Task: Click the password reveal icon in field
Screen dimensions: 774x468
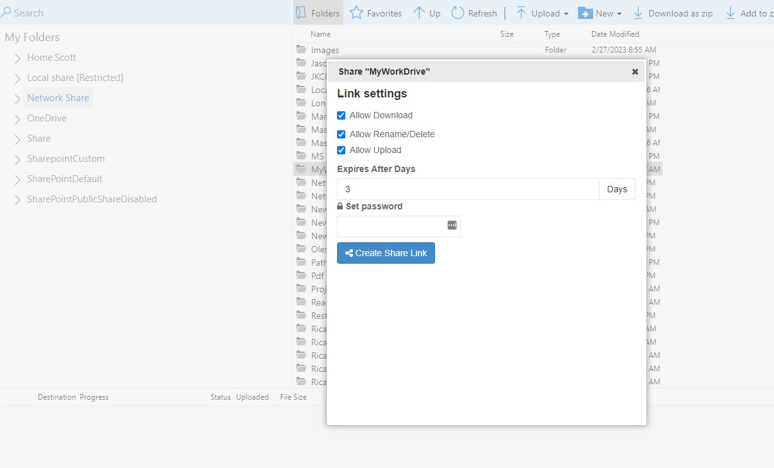Action: pos(451,225)
